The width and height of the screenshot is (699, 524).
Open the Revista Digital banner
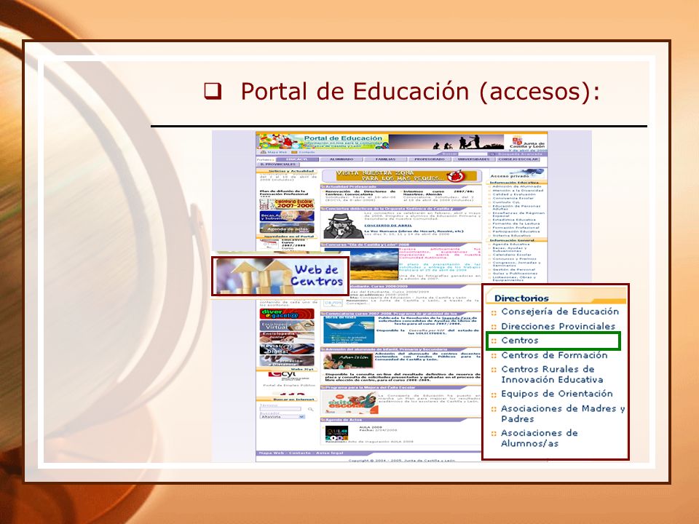point(287,349)
